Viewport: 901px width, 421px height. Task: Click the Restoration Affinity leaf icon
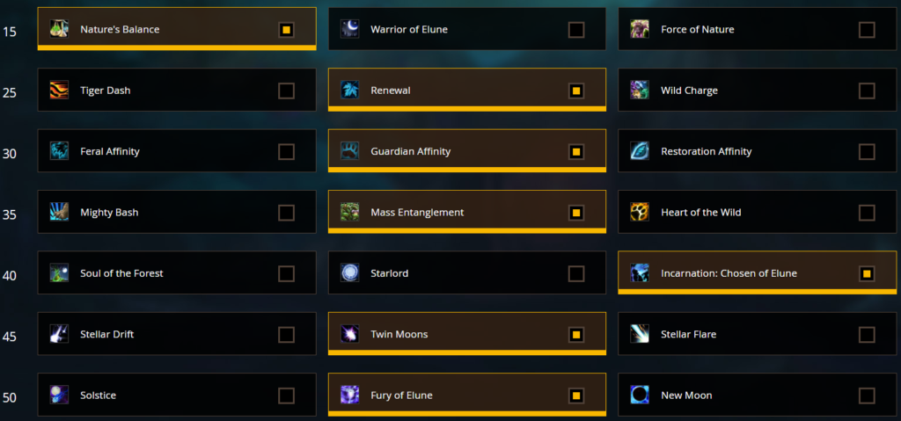640,152
